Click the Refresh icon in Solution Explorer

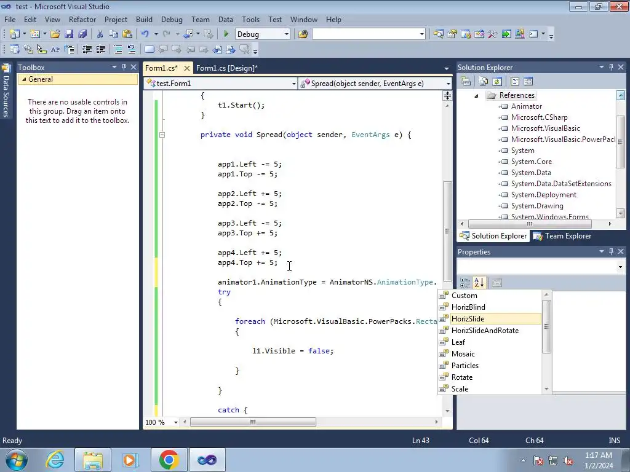pyautogui.click(x=497, y=82)
